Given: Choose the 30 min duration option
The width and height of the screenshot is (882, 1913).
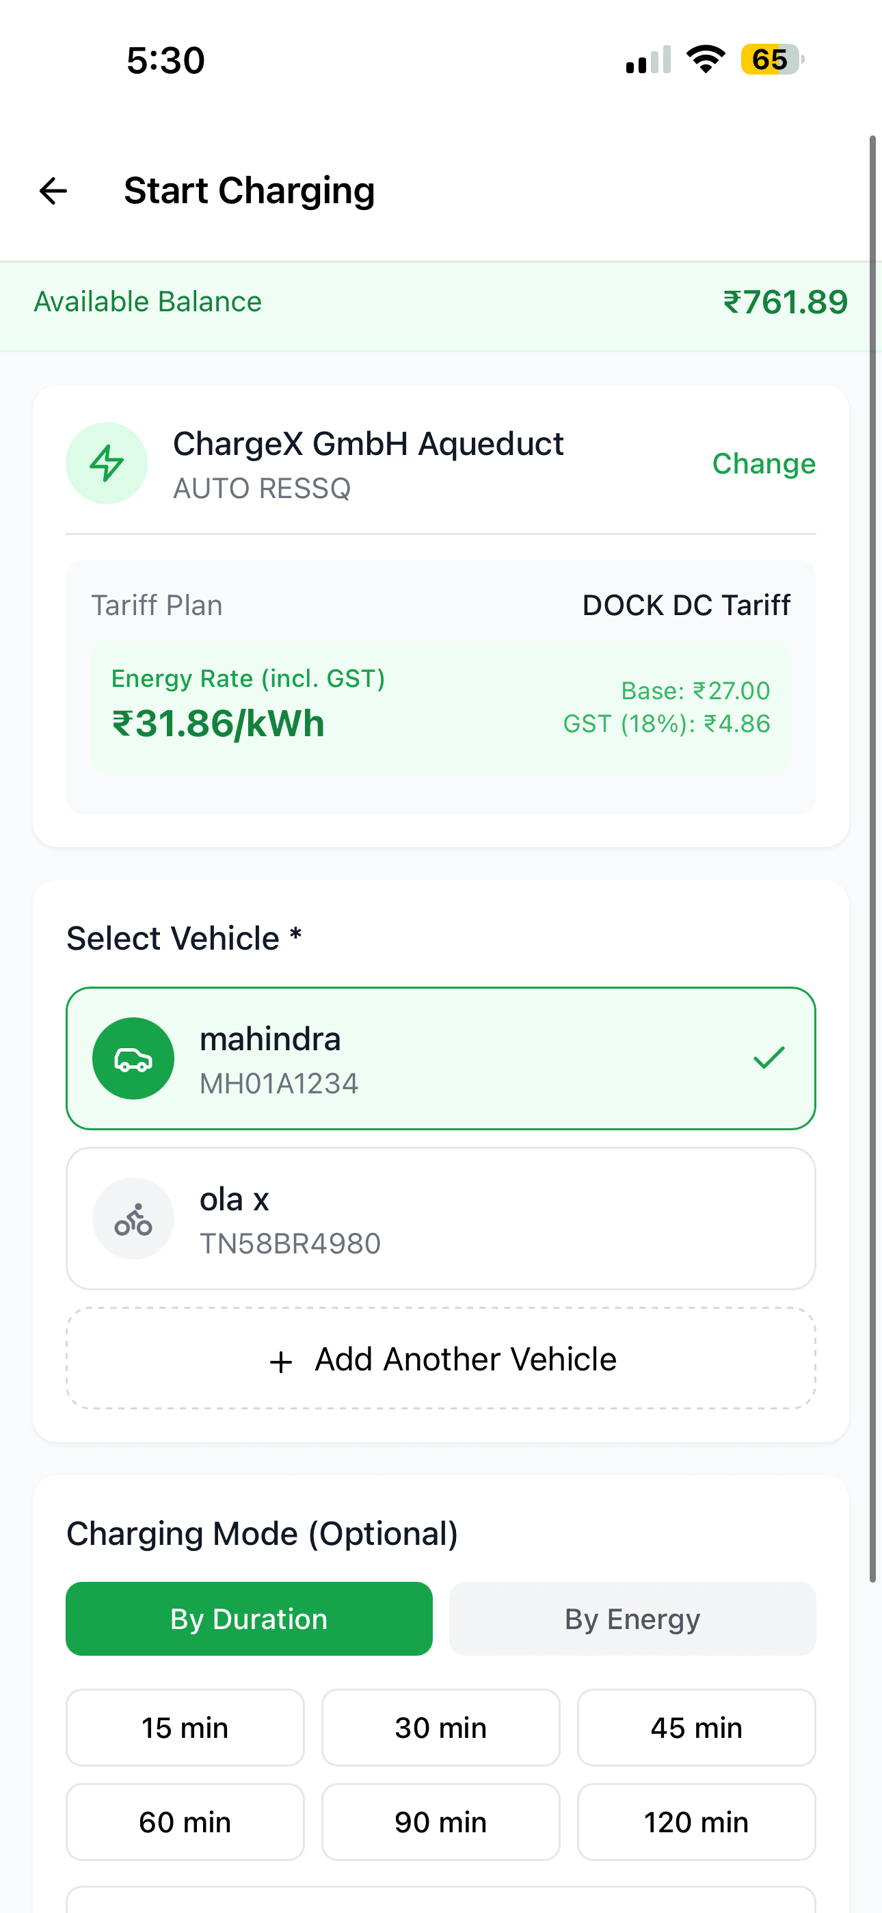Looking at the screenshot, I should [441, 1728].
